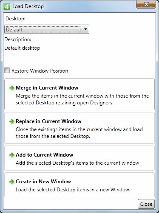The width and height of the screenshot is (159, 213).
Task: Click the Desktop: field label
Action: click(16, 19)
